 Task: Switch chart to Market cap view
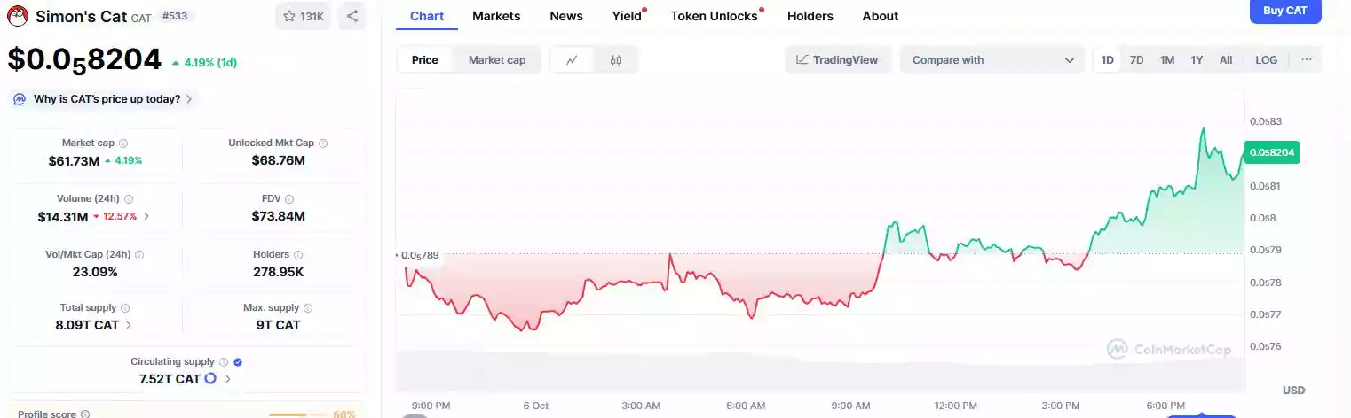tap(497, 60)
